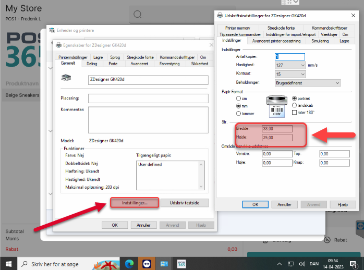Click the Kommentar text area

tap(148, 120)
